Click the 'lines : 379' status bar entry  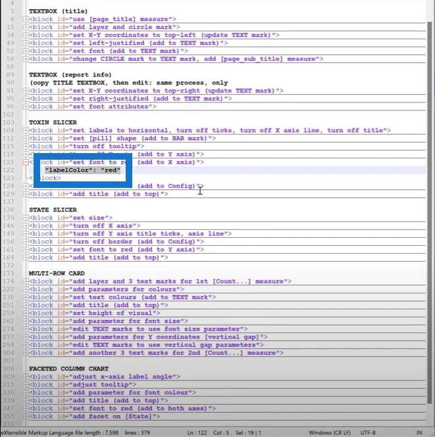pos(138,433)
